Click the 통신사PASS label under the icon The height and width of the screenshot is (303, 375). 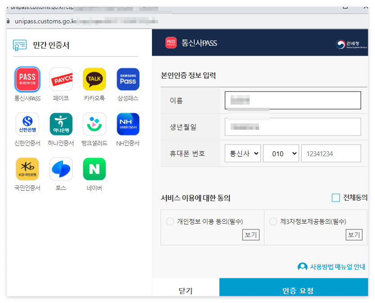27,98
